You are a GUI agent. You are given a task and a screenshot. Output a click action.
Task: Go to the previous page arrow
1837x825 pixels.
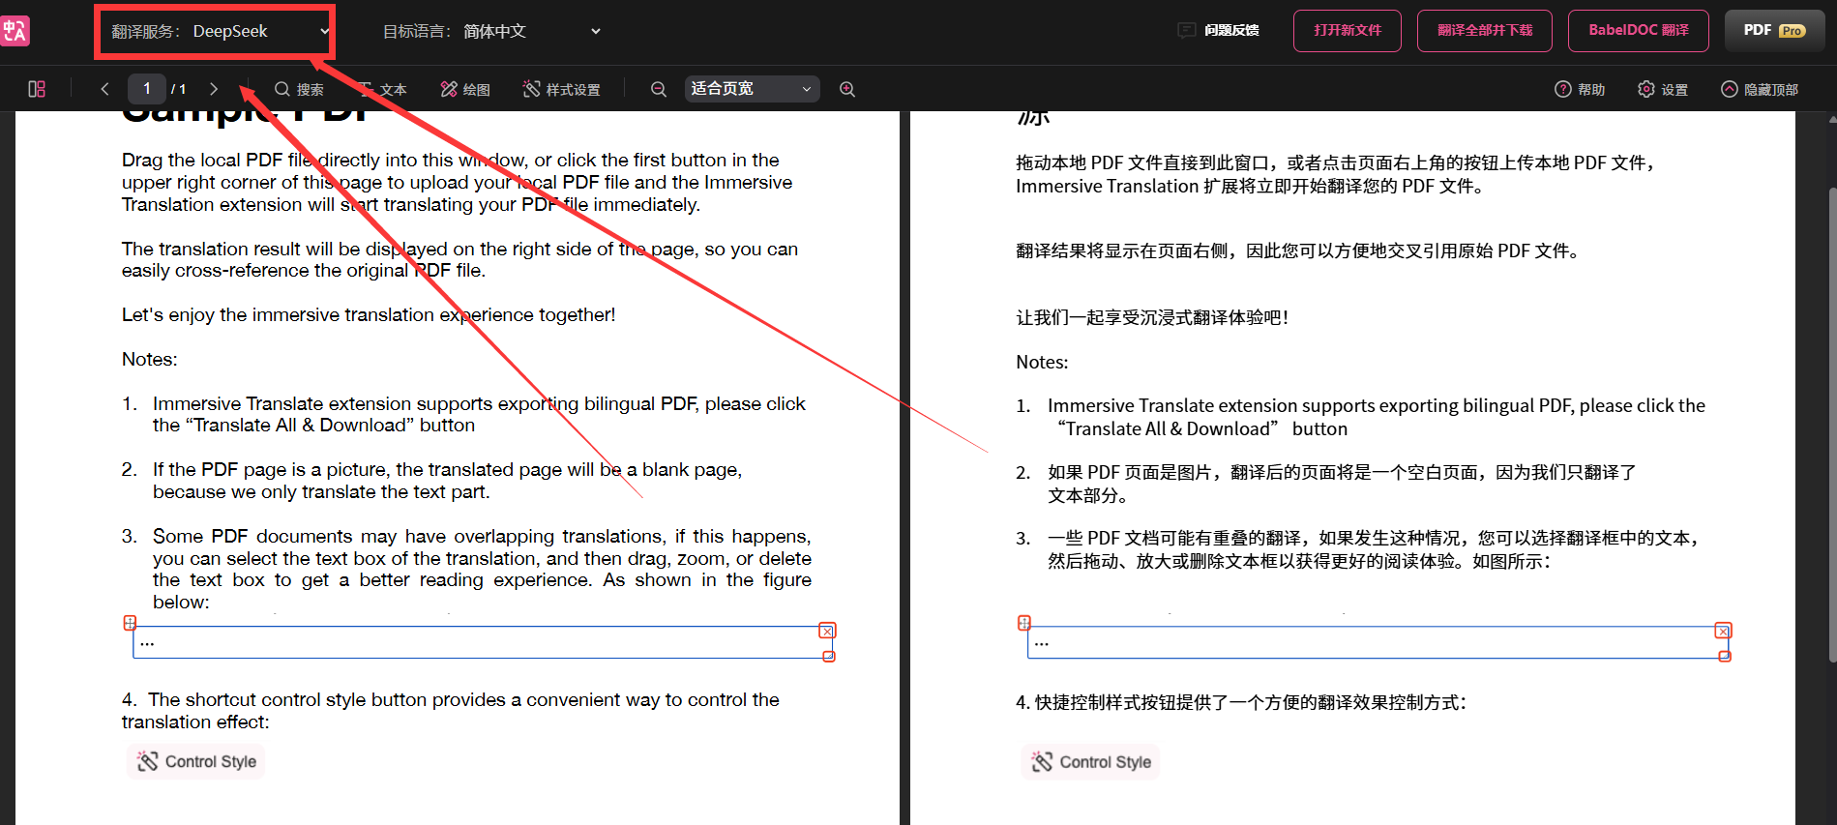(x=104, y=89)
